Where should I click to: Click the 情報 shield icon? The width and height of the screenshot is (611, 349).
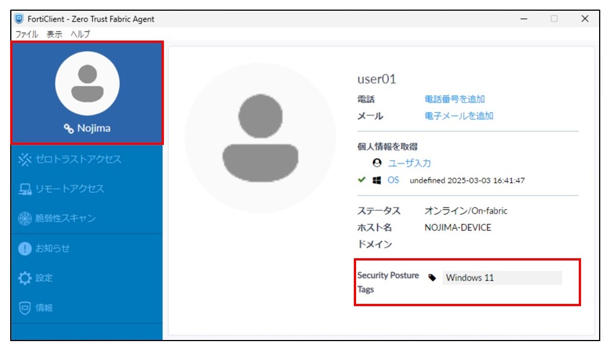tap(24, 308)
